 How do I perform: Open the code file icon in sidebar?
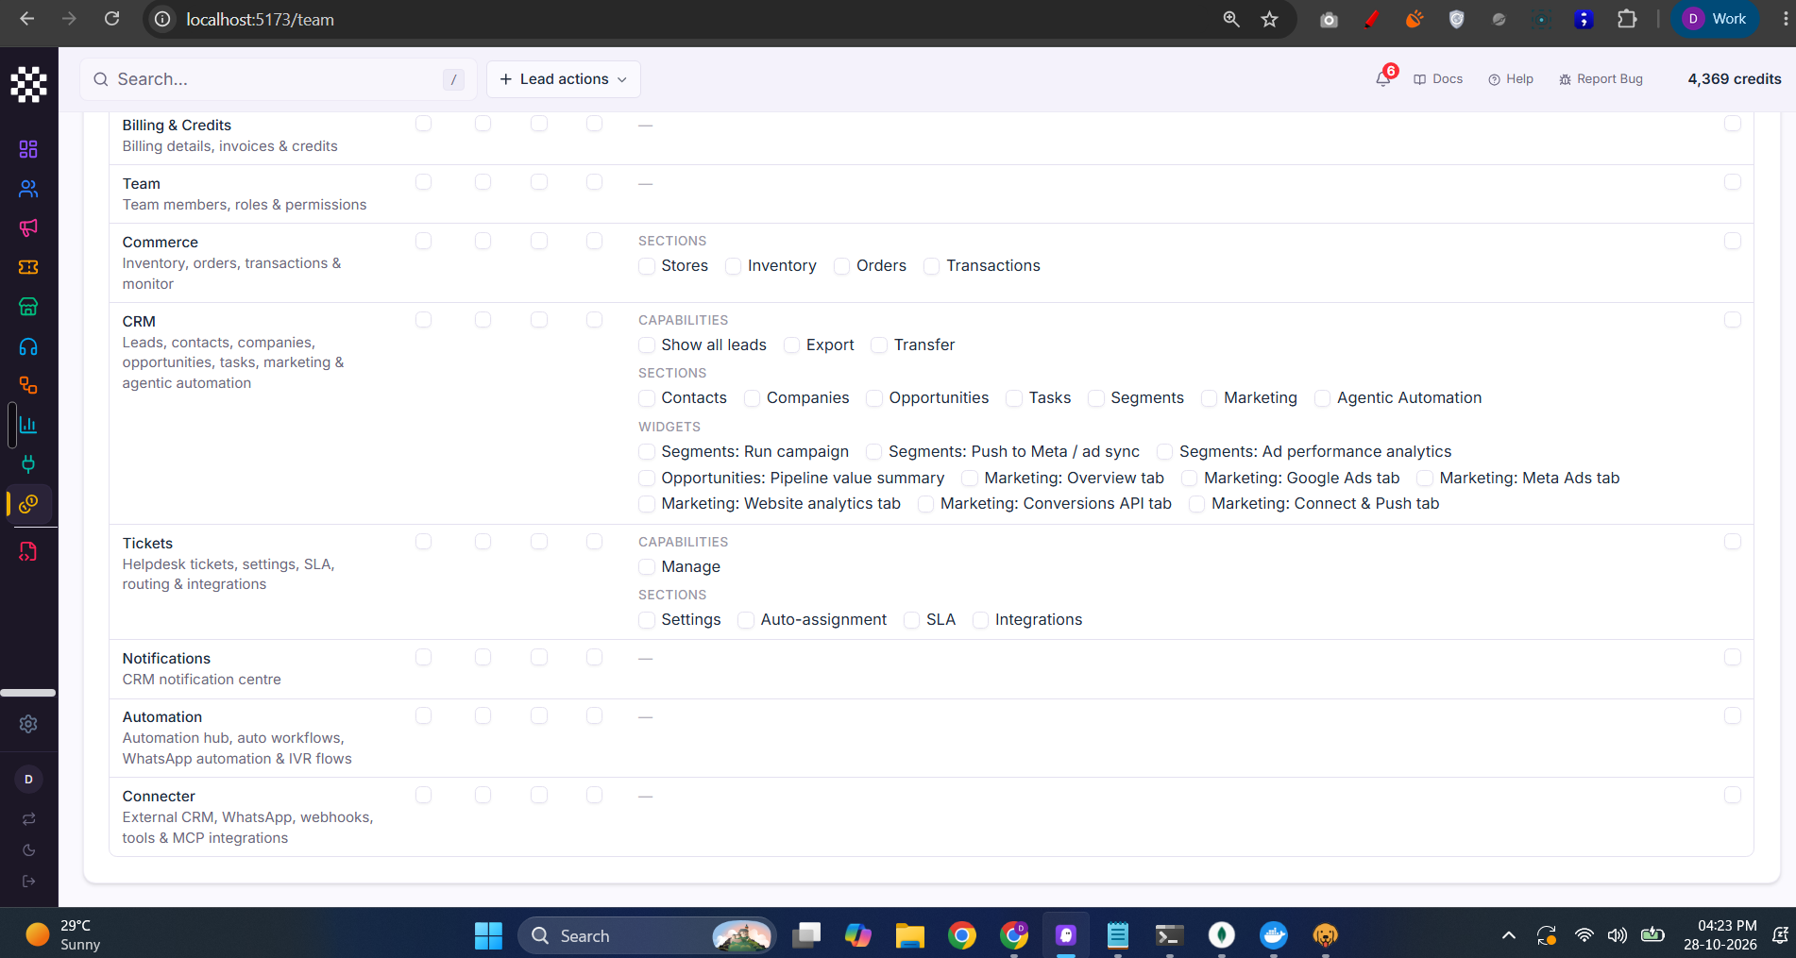click(x=28, y=551)
